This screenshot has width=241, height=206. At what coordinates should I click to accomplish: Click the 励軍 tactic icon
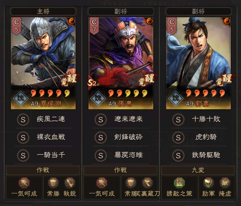pyautogui.click(x=208, y=183)
